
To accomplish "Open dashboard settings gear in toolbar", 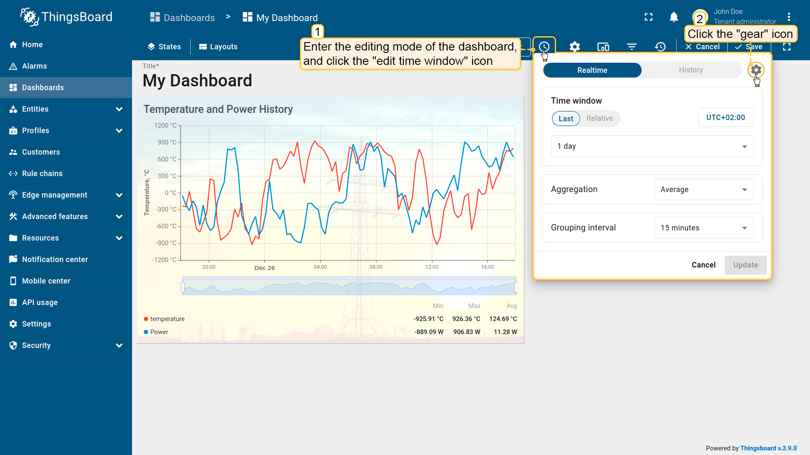I will 575,47.
